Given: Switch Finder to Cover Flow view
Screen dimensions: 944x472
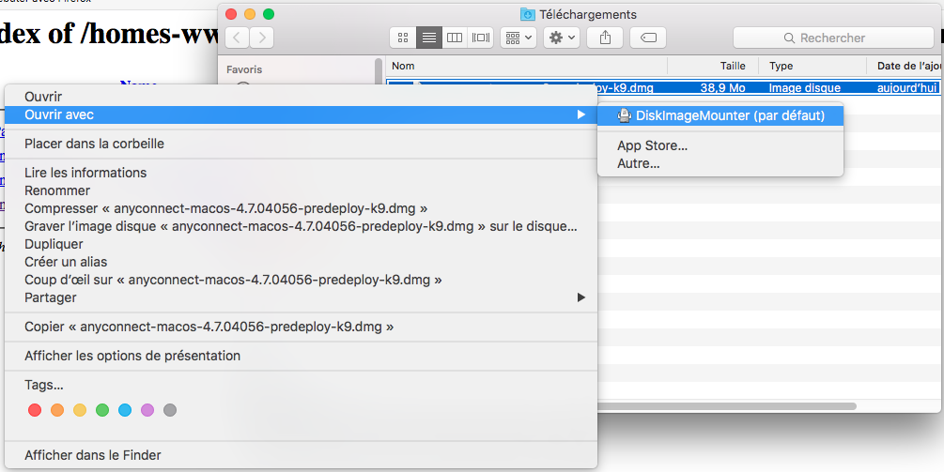Looking at the screenshot, I should tap(481, 38).
